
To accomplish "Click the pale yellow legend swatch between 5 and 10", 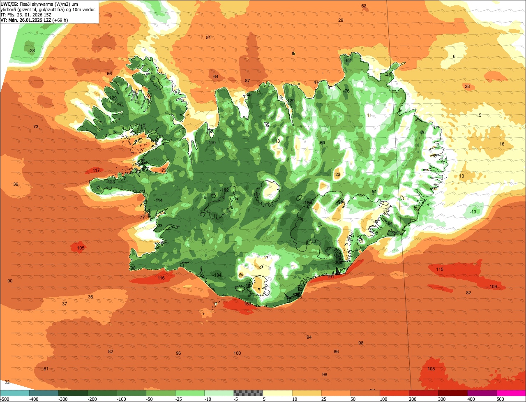I will [x=277, y=393].
